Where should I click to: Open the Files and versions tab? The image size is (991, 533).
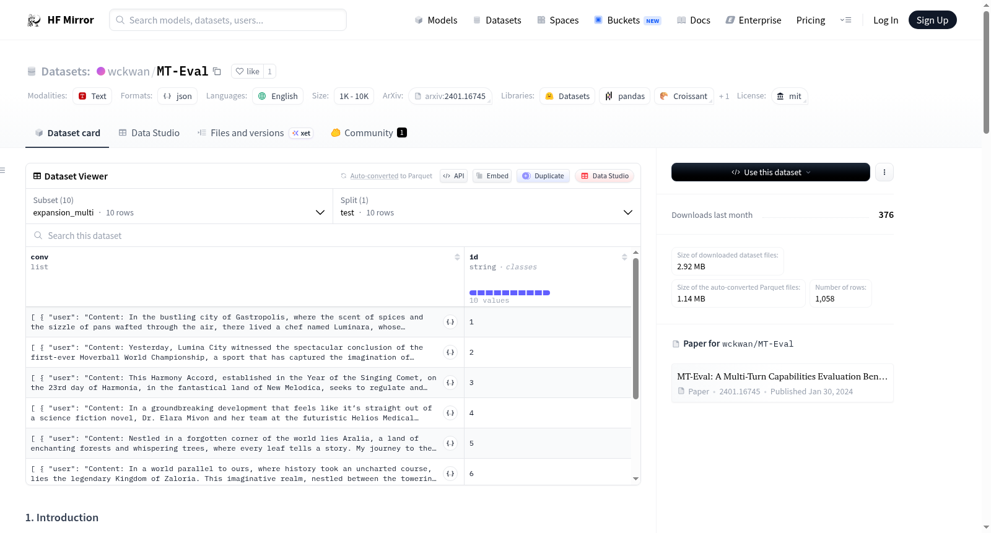click(255, 132)
